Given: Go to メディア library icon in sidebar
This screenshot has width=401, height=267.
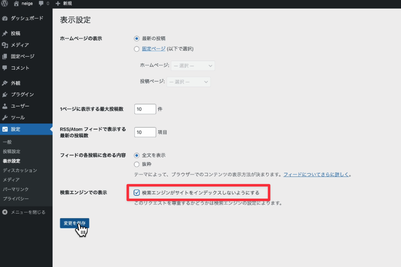Looking at the screenshot, I should 5,45.
